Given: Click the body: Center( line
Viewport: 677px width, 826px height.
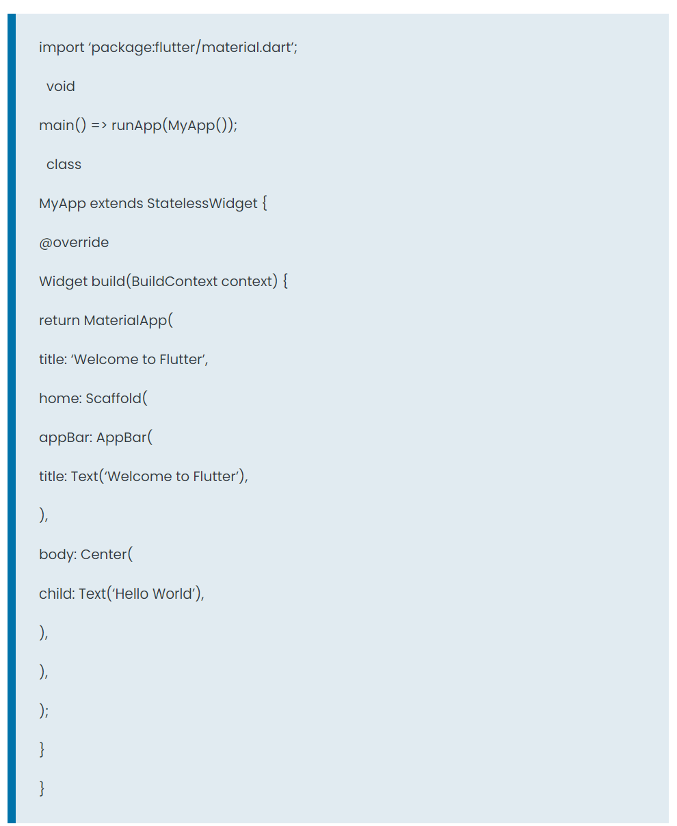Looking at the screenshot, I should (86, 555).
